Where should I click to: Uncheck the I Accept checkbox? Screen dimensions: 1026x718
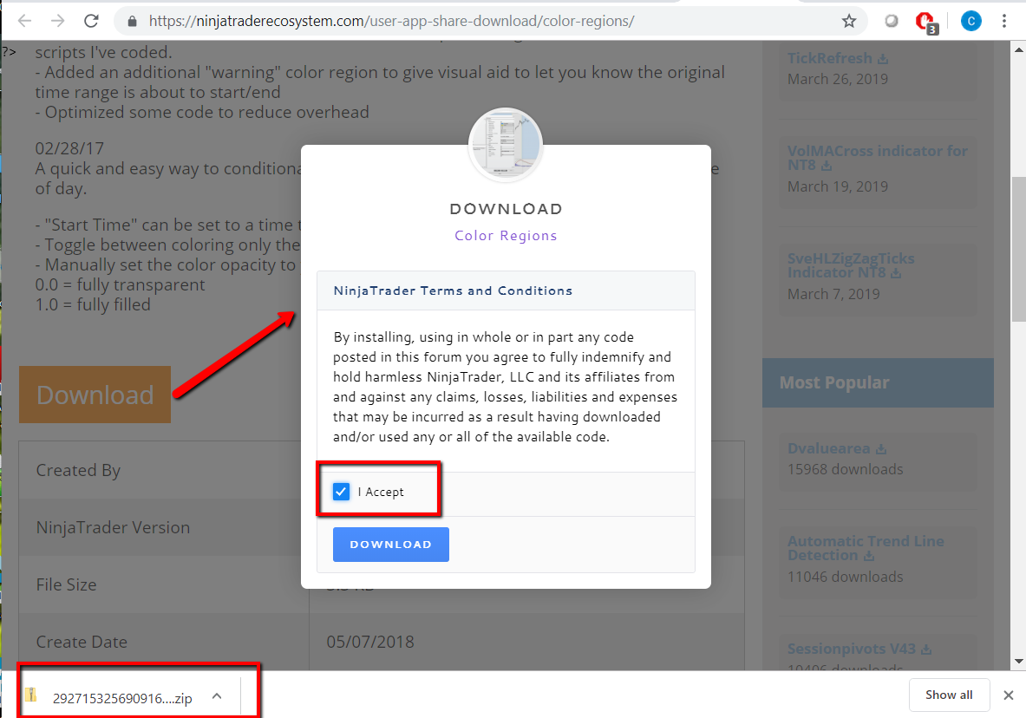click(x=341, y=492)
